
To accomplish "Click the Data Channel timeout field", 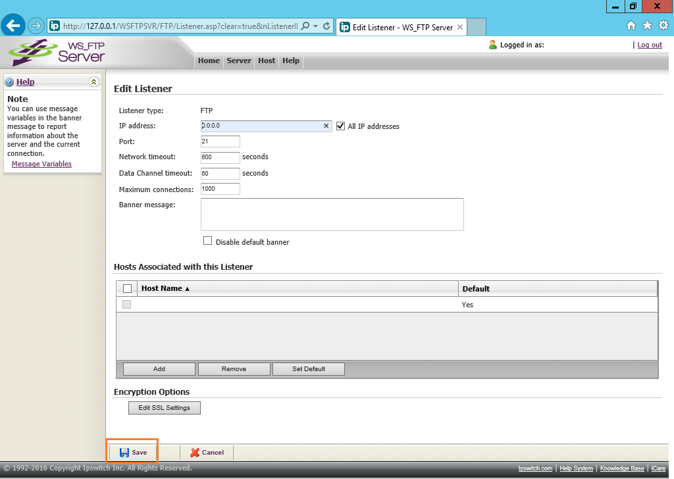I will [x=220, y=174].
